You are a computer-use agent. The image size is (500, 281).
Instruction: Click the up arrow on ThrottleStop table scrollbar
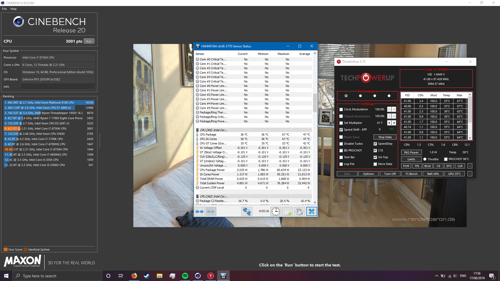(470, 94)
